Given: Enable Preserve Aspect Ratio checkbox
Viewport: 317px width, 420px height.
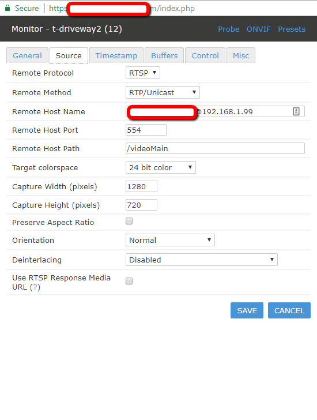Looking at the screenshot, I should (129, 221).
